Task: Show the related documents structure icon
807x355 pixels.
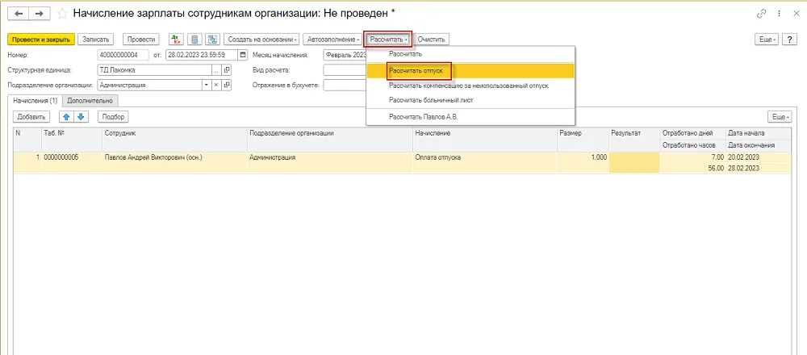Action: 212,39
